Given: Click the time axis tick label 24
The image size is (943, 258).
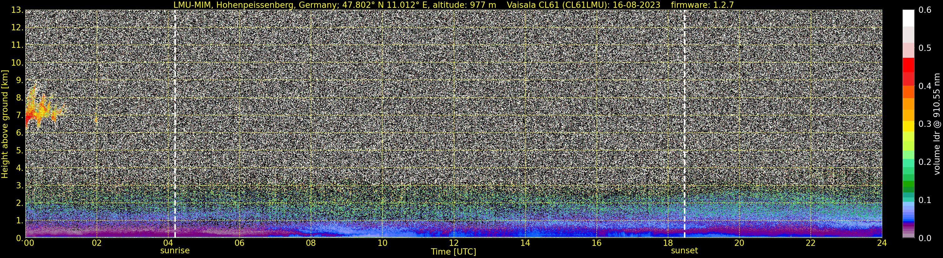Looking at the screenshot, I should tap(882, 243).
